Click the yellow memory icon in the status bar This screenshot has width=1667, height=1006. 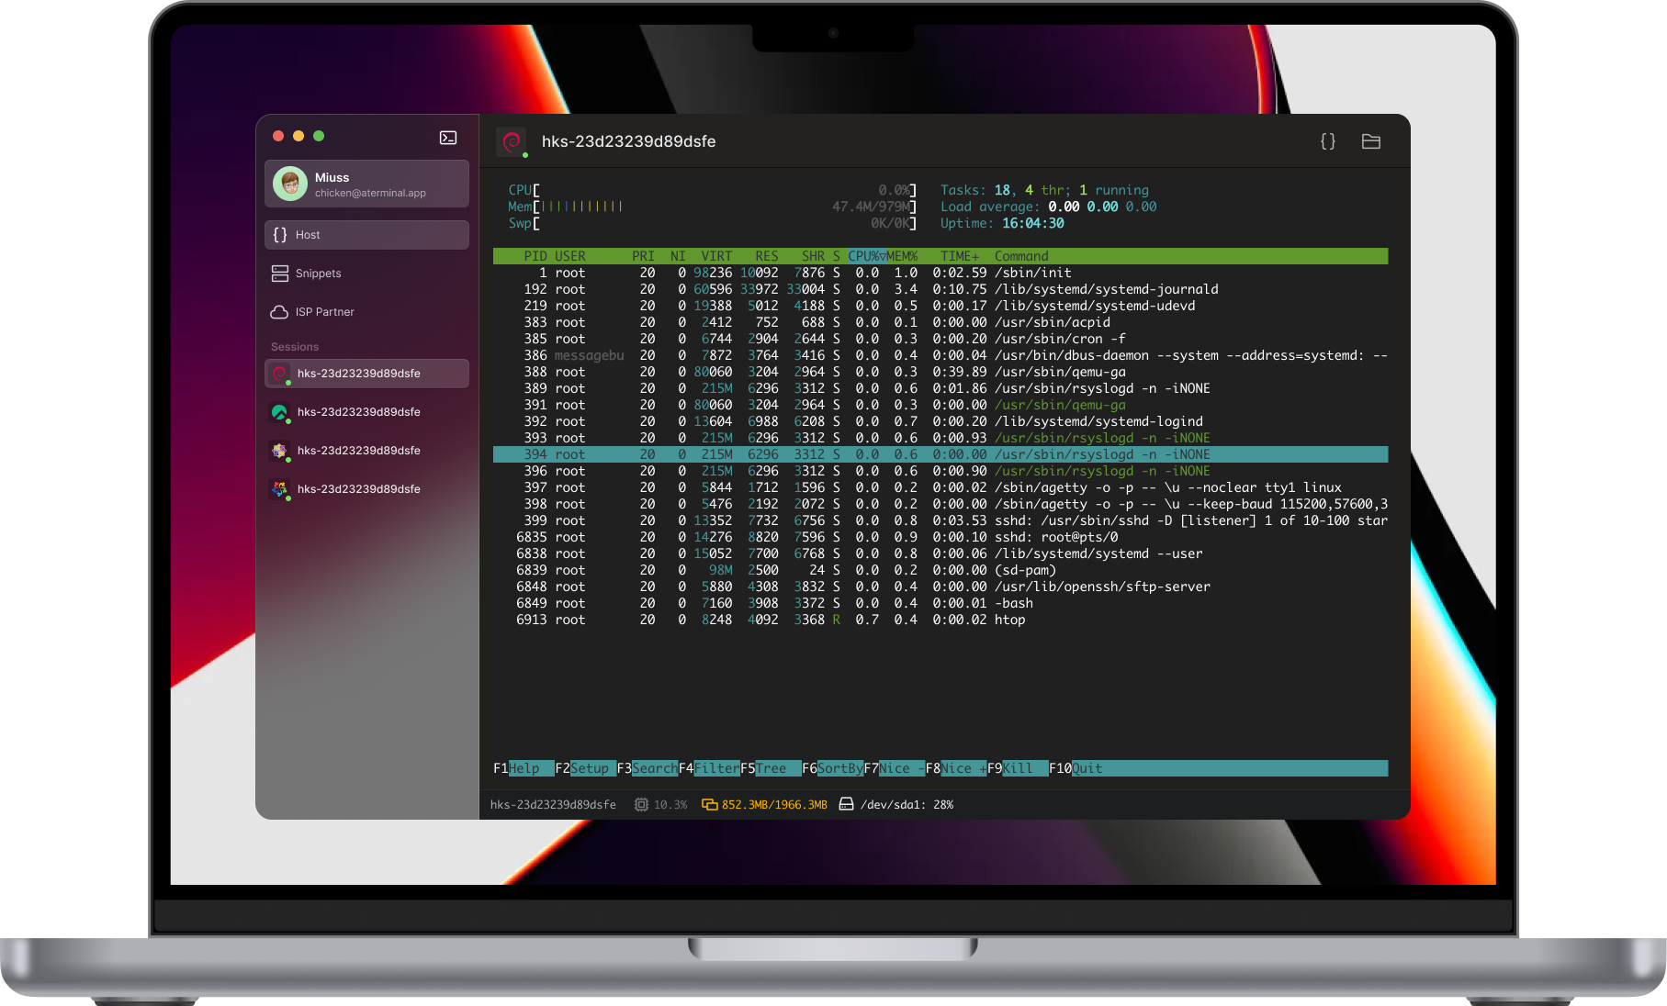click(709, 805)
